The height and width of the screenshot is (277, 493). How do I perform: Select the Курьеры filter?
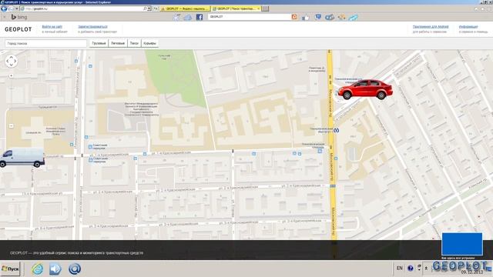[149, 43]
